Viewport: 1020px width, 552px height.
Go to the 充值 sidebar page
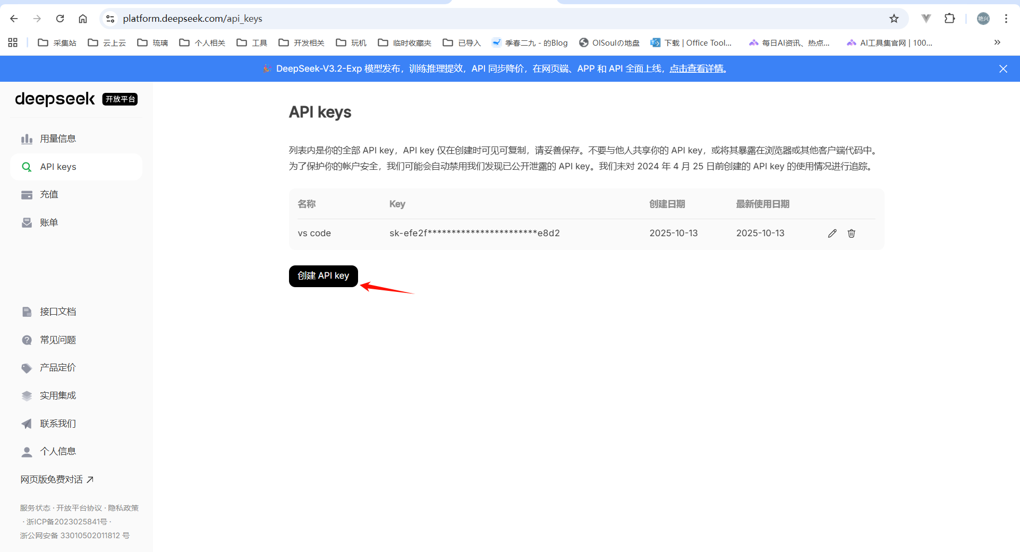(49, 194)
